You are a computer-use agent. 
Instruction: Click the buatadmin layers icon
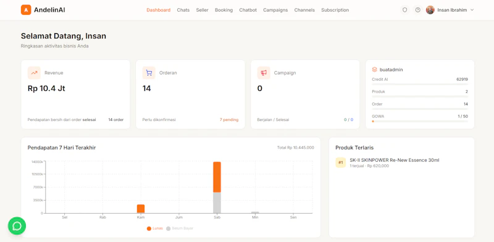click(375, 70)
